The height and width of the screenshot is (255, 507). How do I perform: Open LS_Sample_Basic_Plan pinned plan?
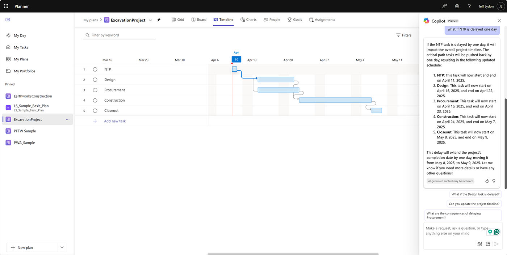click(x=31, y=108)
